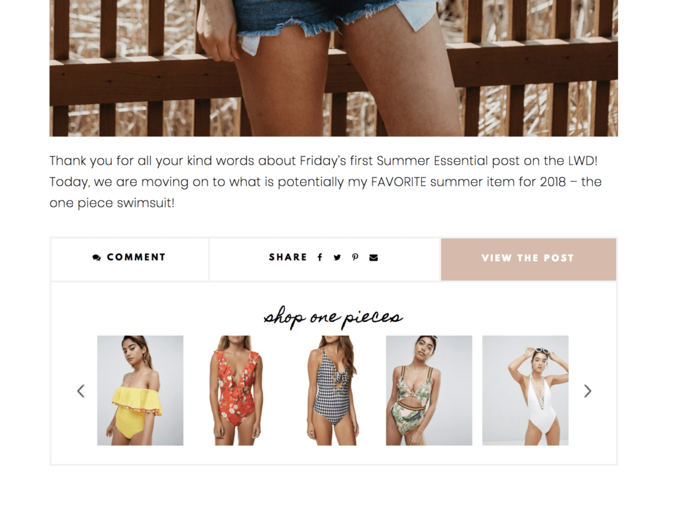Click the VIEW THE POST button
The height and width of the screenshot is (518, 674).
[529, 259]
